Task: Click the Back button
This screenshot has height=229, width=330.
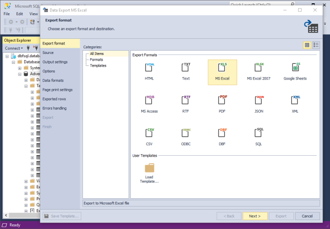Action: 229,216
